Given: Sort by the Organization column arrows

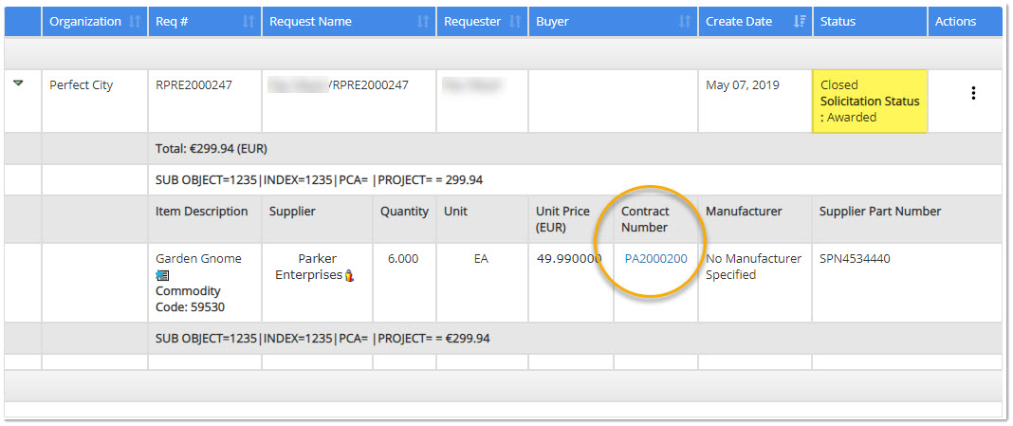Looking at the screenshot, I should click(135, 21).
